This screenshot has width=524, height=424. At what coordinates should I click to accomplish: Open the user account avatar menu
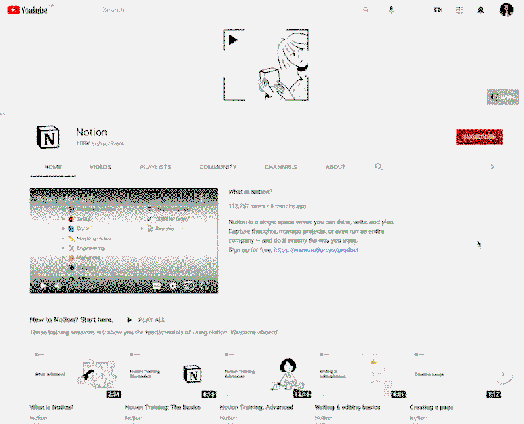point(506,10)
